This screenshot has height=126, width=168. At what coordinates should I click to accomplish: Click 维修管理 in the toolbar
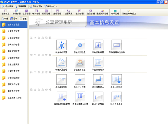tap(57, 12)
